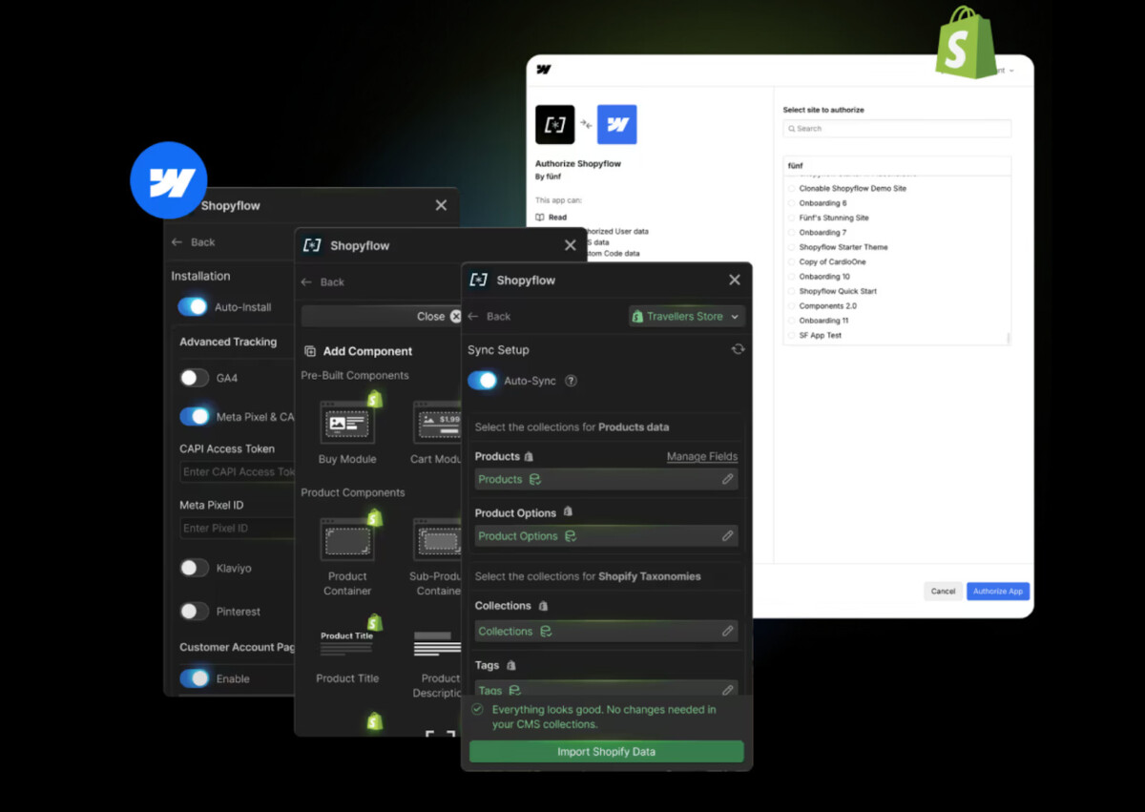Image resolution: width=1145 pixels, height=812 pixels.
Task: Click the Webflow logo circle icon
Action: (x=169, y=180)
